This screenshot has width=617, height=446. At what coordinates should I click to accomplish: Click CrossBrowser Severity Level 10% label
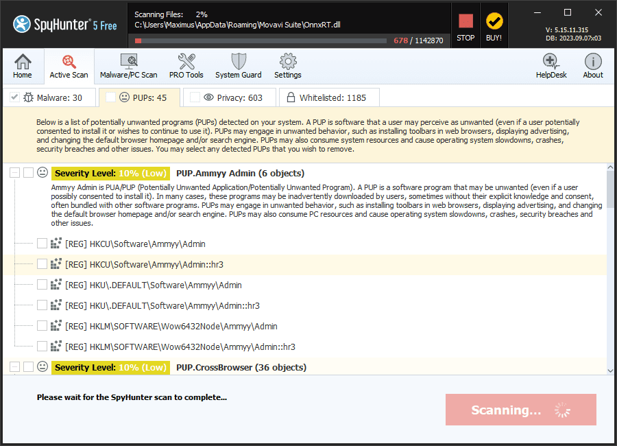[110, 367]
